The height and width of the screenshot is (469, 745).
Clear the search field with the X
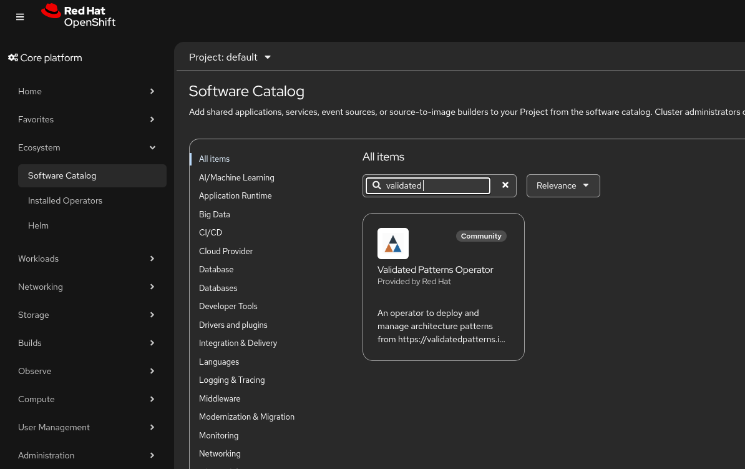pos(505,185)
